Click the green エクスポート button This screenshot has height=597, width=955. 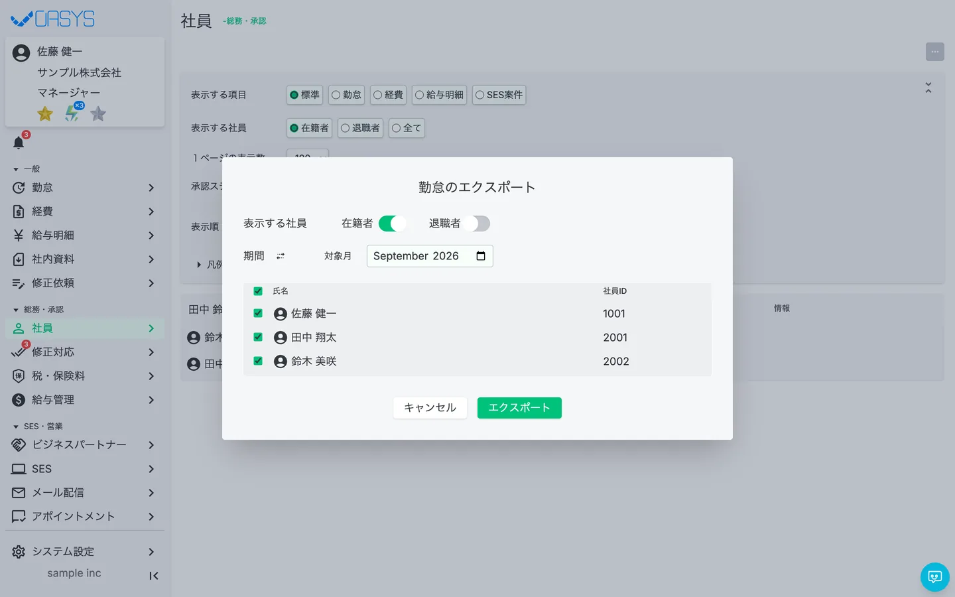(x=519, y=408)
